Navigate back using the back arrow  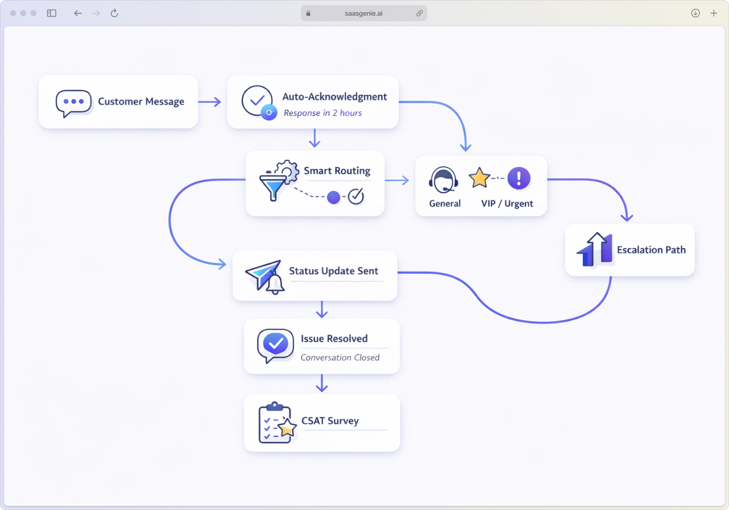[x=77, y=13]
